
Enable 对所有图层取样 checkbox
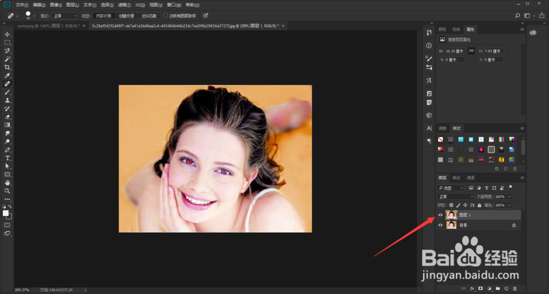tap(165, 15)
